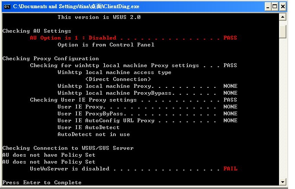
Task: Click the "User IE AutoDetect" line
Action: pyautogui.click(x=89, y=127)
